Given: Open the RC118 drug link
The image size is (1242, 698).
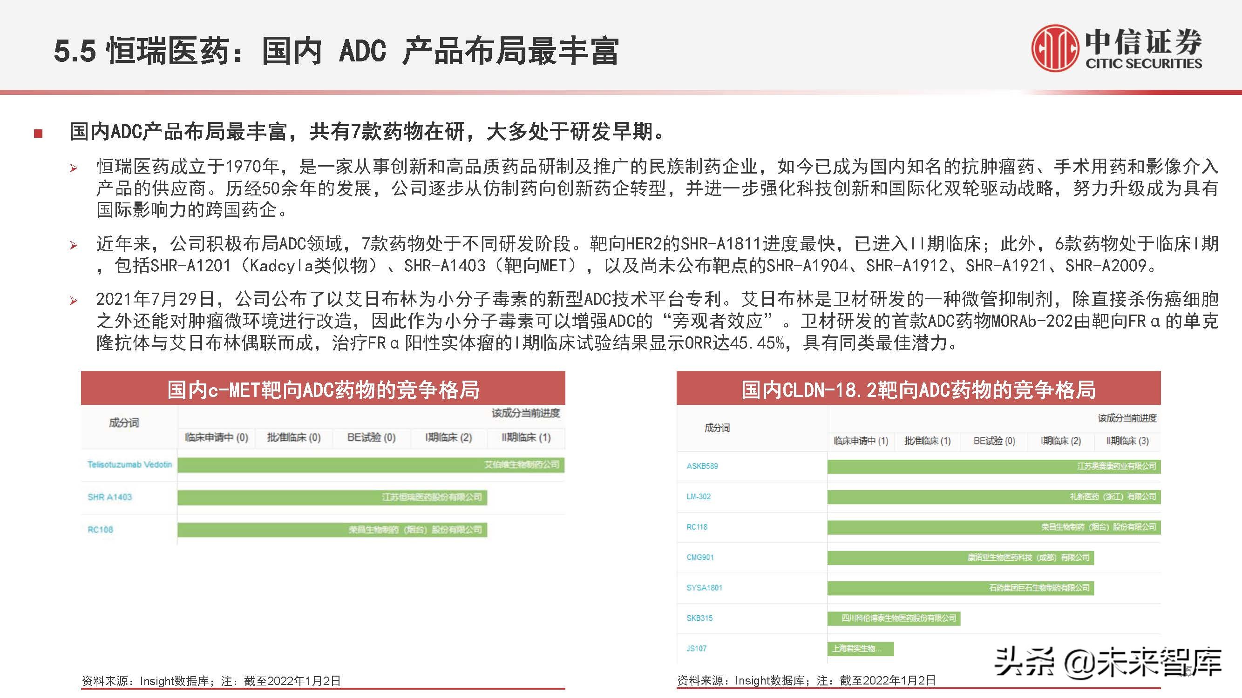Looking at the screenshot, I should [x=697, y=526].
